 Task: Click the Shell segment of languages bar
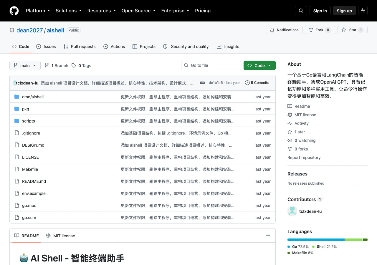354,240
